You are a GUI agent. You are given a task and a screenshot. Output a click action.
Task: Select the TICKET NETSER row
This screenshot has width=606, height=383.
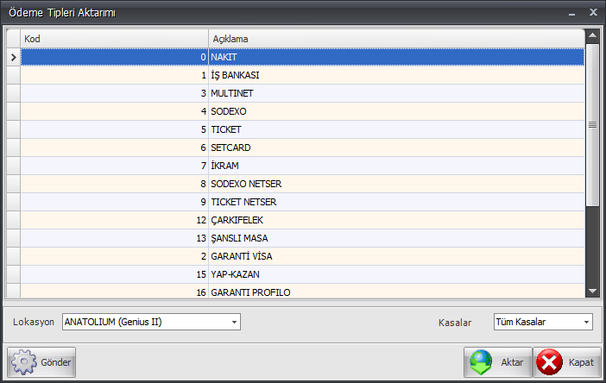(x=303, y=203)
